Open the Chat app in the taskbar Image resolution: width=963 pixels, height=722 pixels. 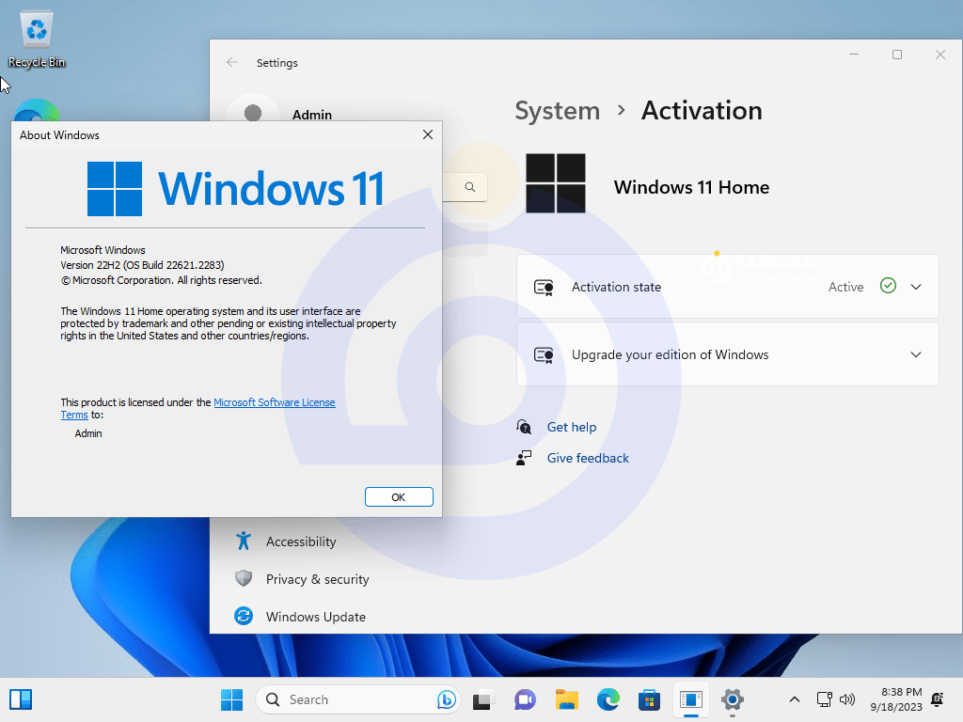(x=525, y=699)
